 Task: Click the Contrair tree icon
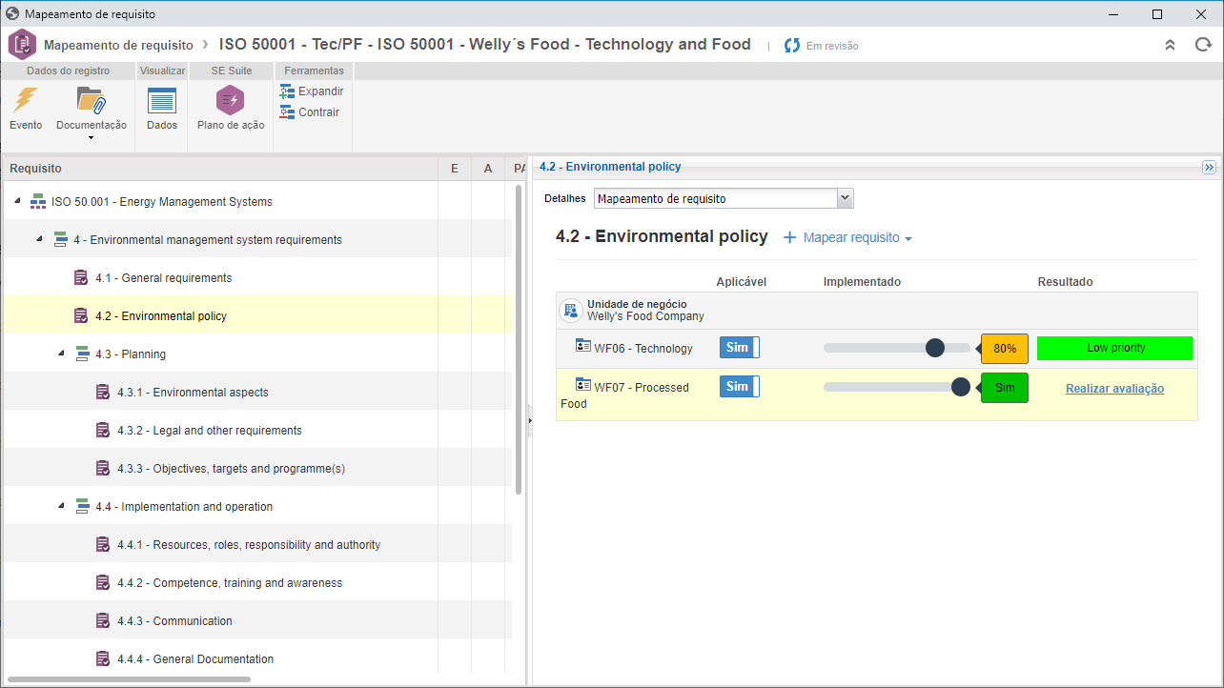tap(287, 112)
